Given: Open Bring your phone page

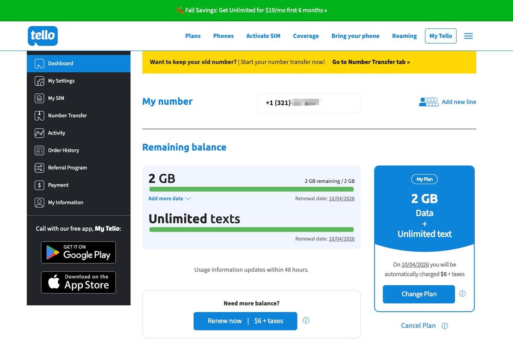Looking at the screenshot, I should pos(355,36).
